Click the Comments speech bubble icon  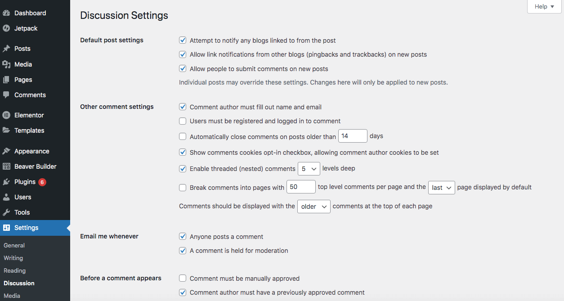pos(6,95)
